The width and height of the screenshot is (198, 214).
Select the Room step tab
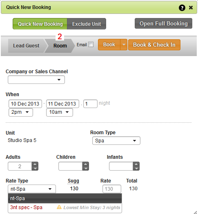[x=60, y=46]
